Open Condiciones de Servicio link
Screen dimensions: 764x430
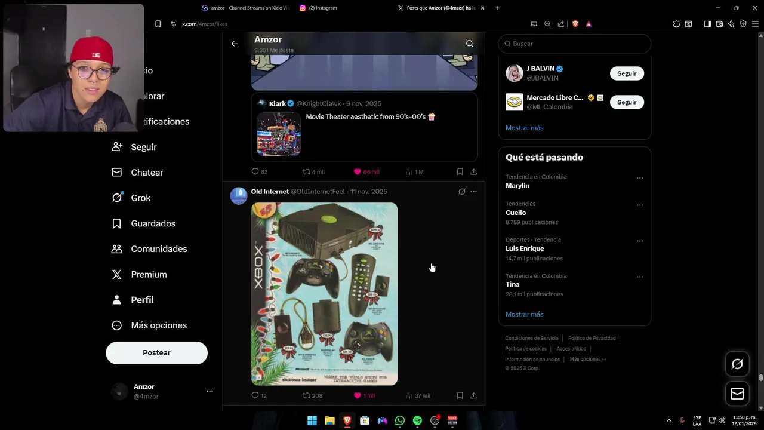(532, 339)
